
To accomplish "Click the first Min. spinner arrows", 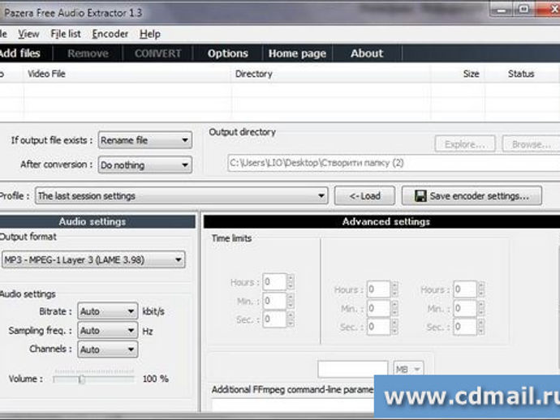I will pyautogui.click(x=291, y=301).
